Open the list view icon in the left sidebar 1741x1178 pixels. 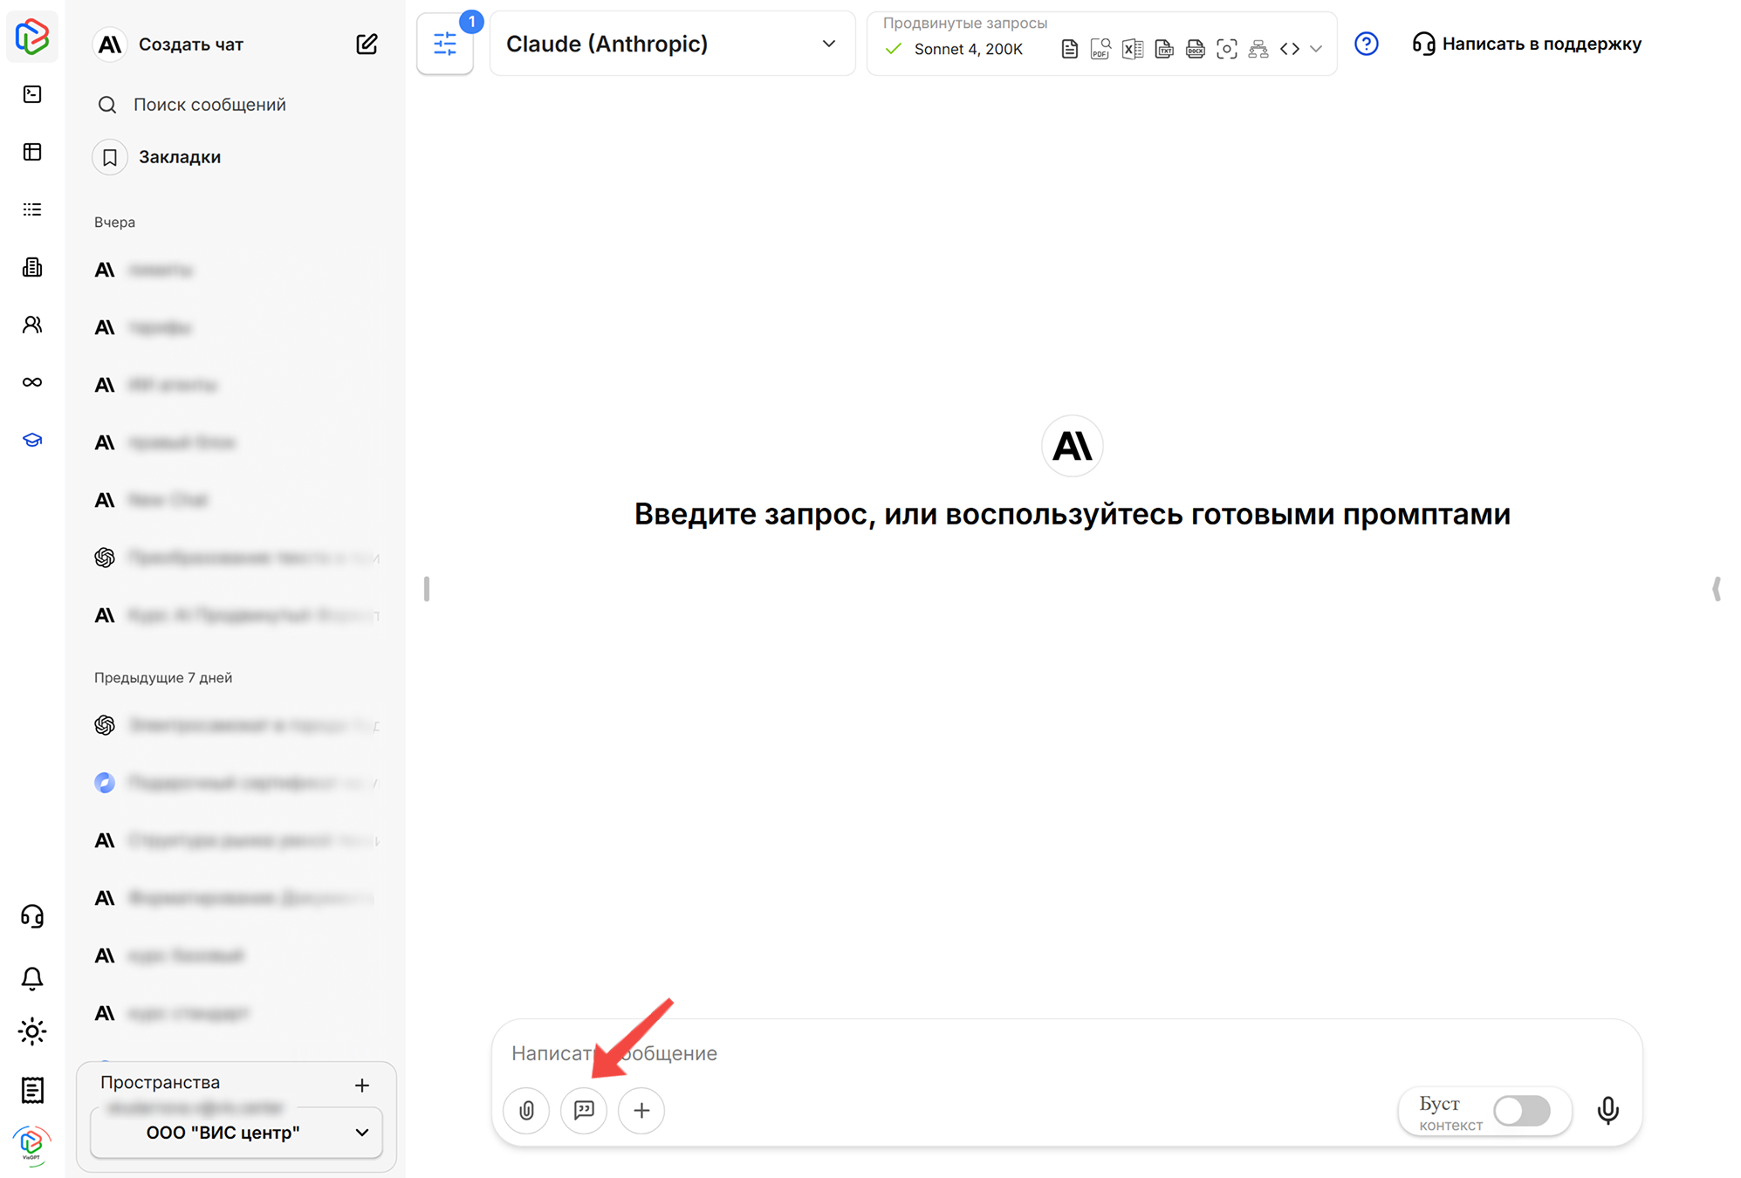click(32, 209)
